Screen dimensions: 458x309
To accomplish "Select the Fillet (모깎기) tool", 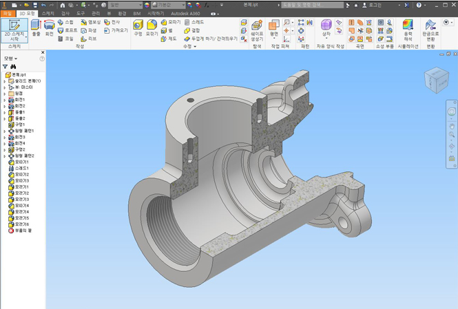I will pyautogui.click(x=152, y=28).
